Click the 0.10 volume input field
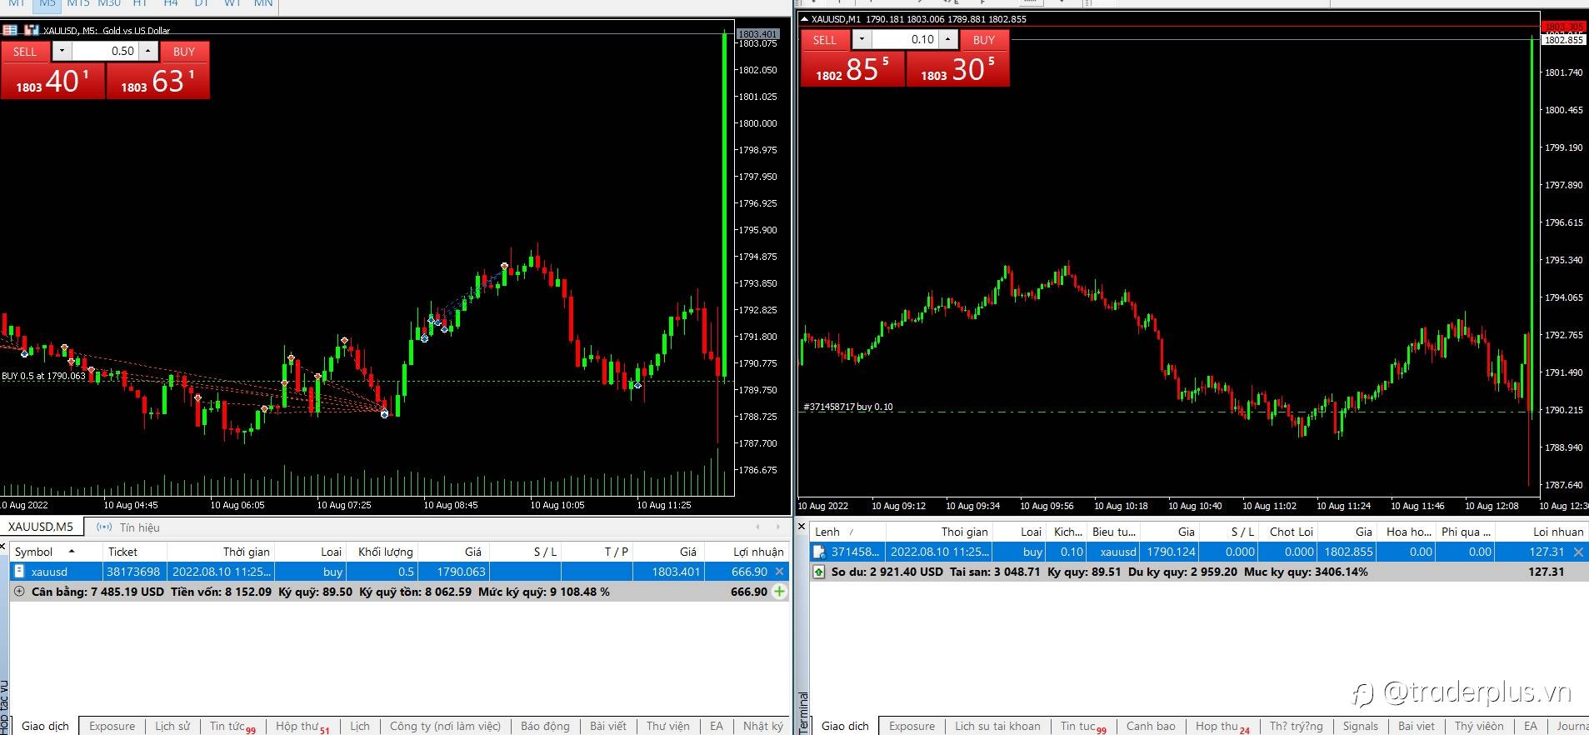 pos(905,40)
